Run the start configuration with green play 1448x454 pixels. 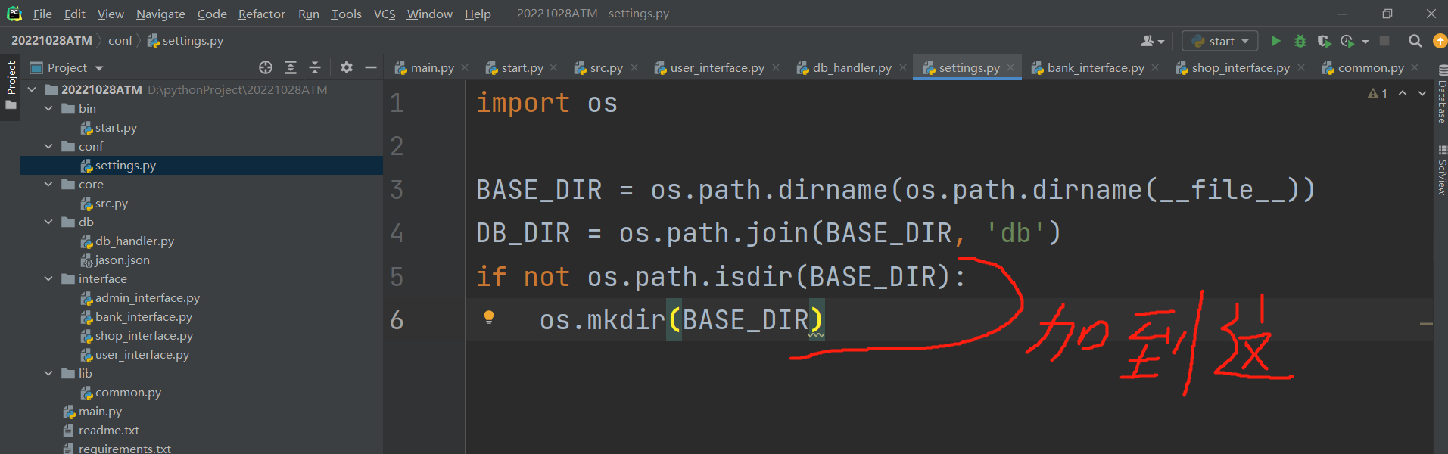1275,41
